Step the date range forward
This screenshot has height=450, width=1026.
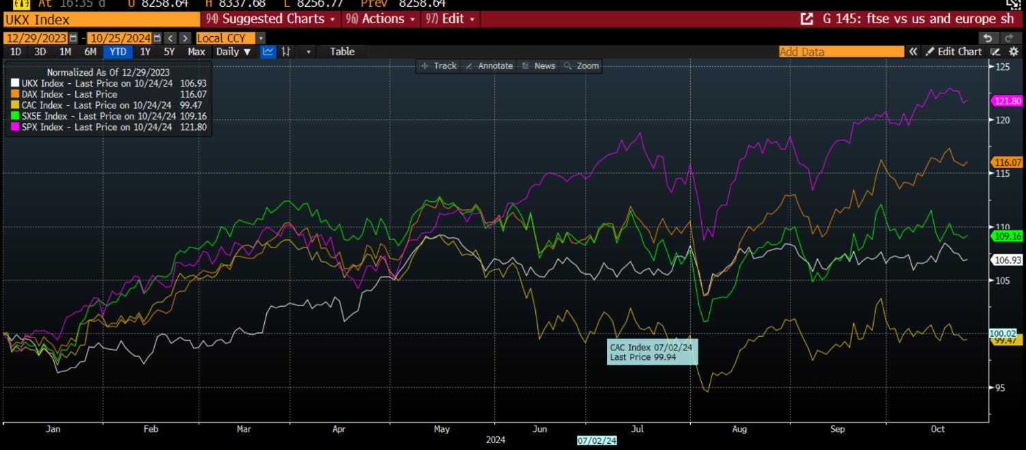click(185, 38)
